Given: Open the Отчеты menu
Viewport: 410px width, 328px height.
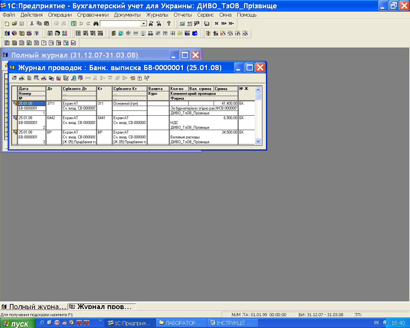Looking at the screenshot, I should [x=183, y=15].
